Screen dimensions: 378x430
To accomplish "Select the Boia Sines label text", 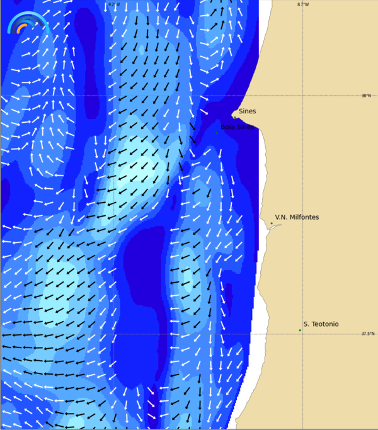I will coord(238,127).
